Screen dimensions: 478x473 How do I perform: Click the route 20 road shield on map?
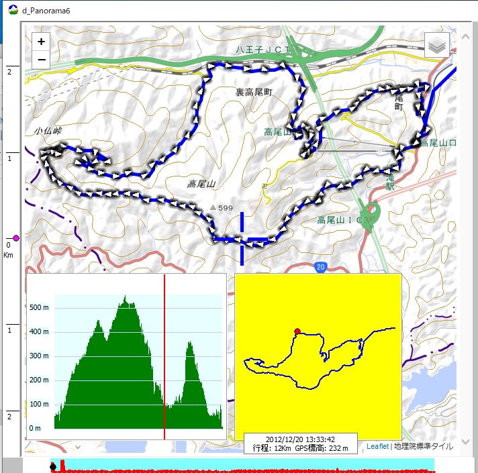tap(320, 266)
